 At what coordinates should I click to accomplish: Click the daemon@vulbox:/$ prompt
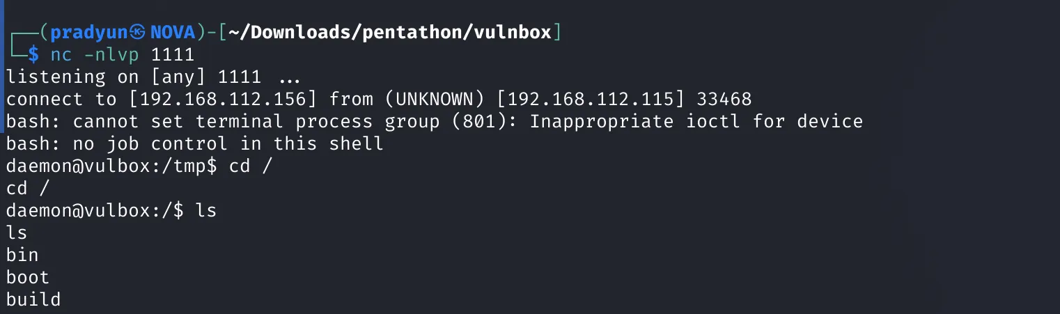point(95,211)
